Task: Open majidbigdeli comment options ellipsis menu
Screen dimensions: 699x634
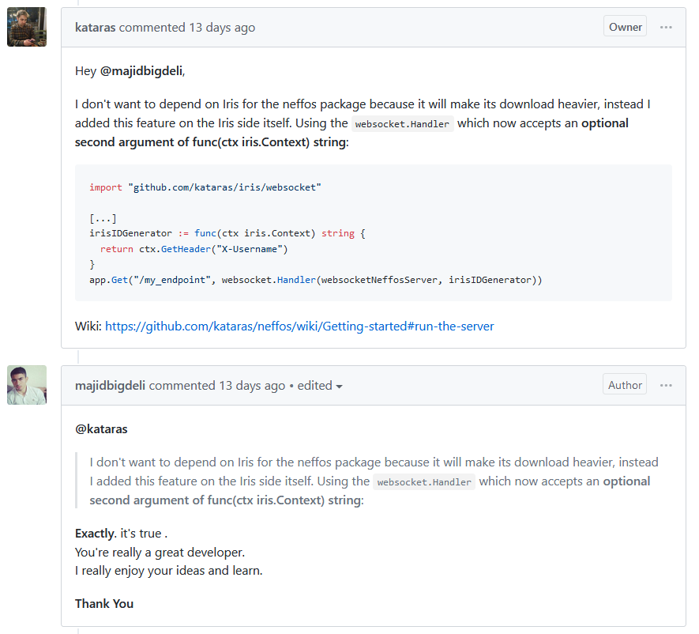Action: click(666, 385)
